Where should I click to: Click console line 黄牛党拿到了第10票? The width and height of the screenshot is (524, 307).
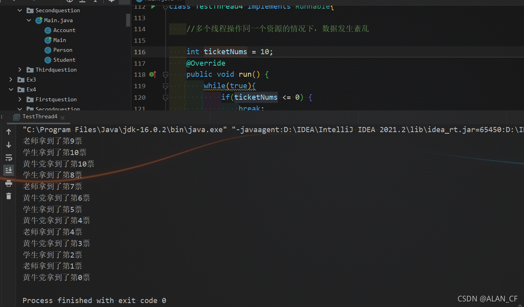(x=59, y=164)
